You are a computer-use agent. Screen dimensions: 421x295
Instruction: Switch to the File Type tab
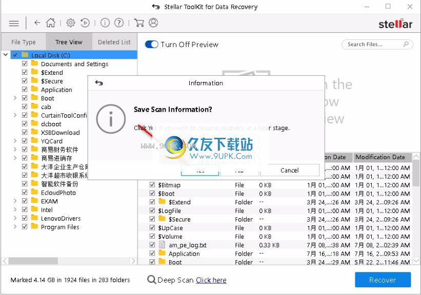click(x=24, y=42)
